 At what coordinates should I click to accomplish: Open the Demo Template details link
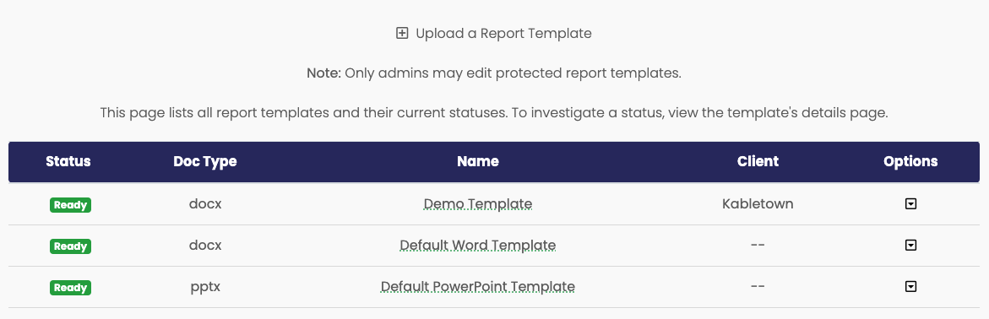[x=478, y=203]
